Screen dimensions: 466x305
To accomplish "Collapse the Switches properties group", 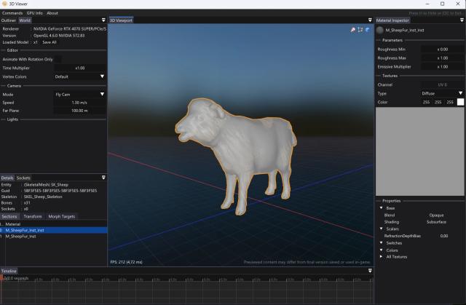I will (x=382, y=243).
